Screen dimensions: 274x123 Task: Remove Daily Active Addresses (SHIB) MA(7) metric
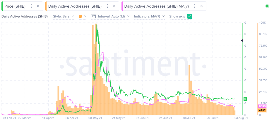tap(201, 6)
